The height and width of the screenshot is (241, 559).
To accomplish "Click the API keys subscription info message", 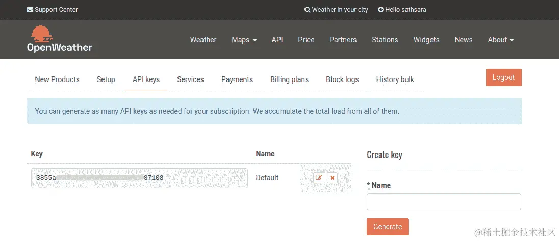I will [274, 111].
